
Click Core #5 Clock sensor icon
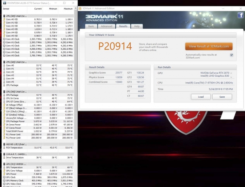(x=4, y=56)
